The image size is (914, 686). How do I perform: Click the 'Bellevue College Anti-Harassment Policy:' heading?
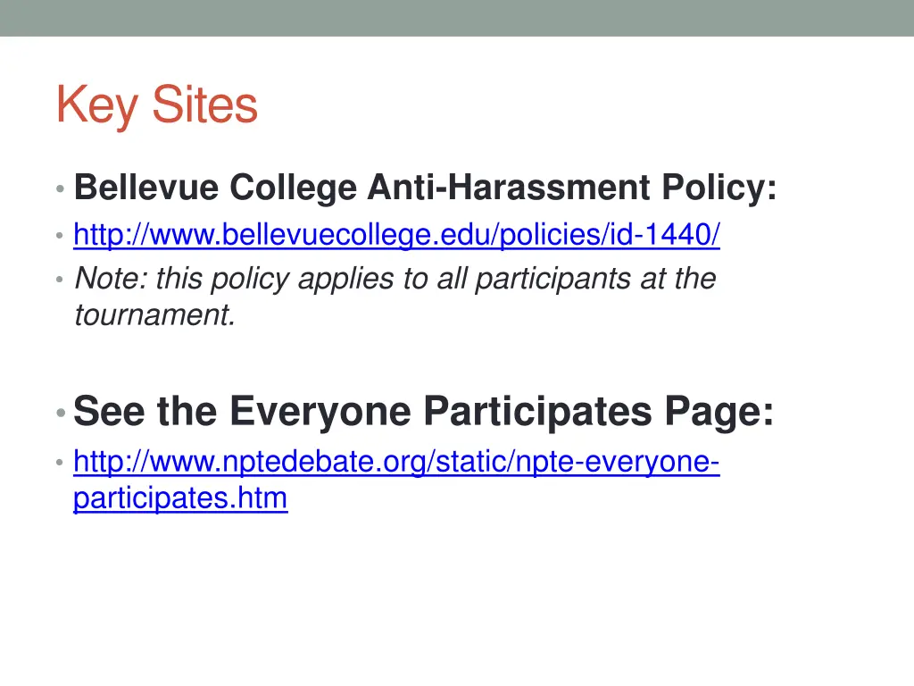(x=426, y=188)
